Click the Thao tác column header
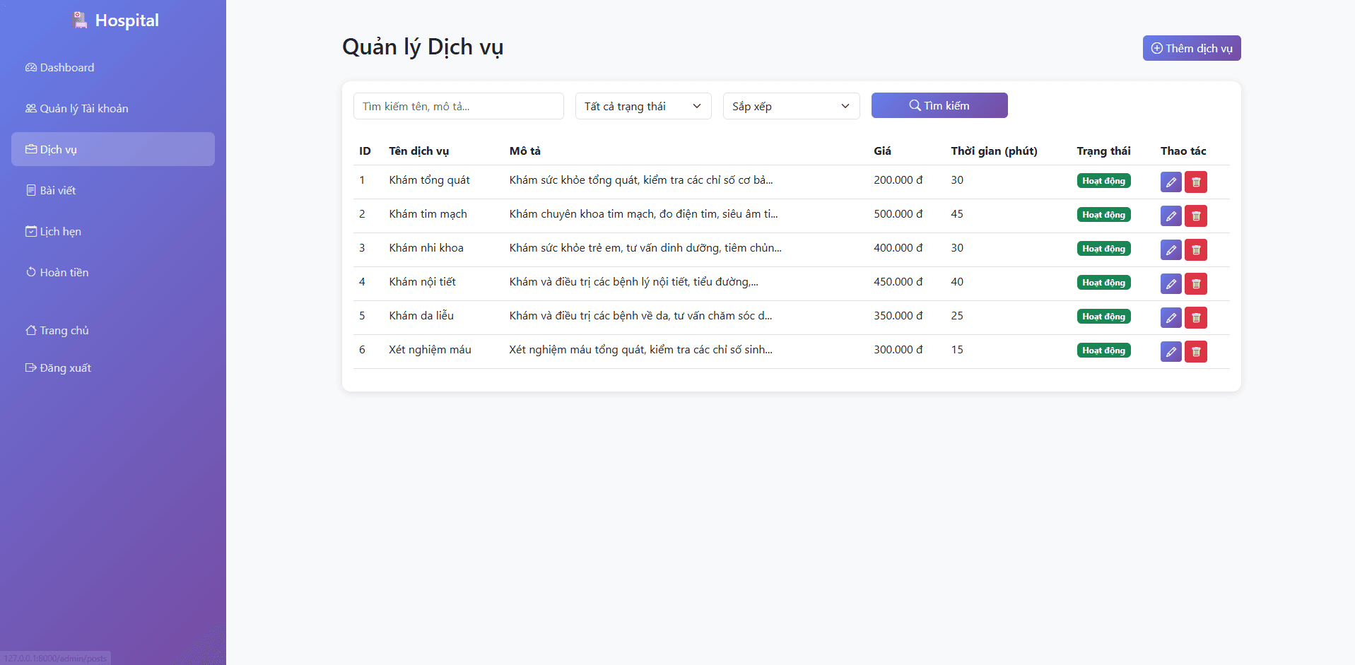Image resolution: width=1355 pixels, height=665 pixels. (x=1183, y=151)
